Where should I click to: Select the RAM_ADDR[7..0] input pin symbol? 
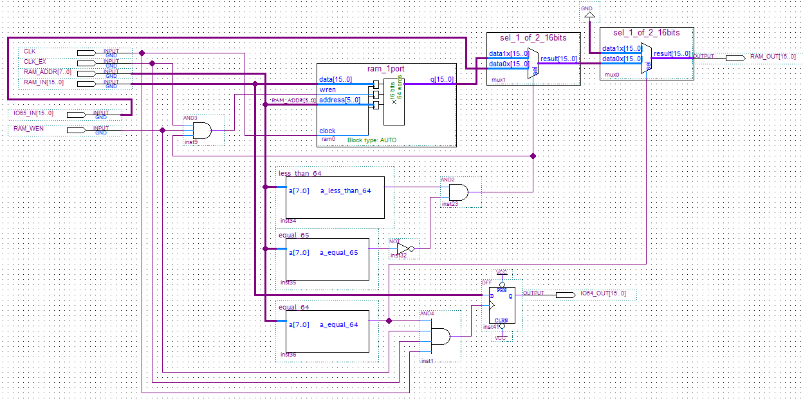(86, 73)
